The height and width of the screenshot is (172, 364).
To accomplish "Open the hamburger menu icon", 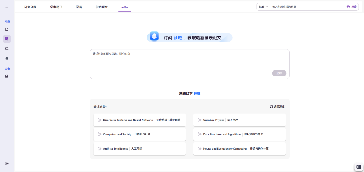I will [x=7, y=7].
